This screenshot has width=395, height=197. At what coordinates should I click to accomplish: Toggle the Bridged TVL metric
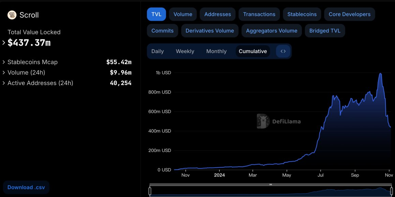[x=325, y=31]
